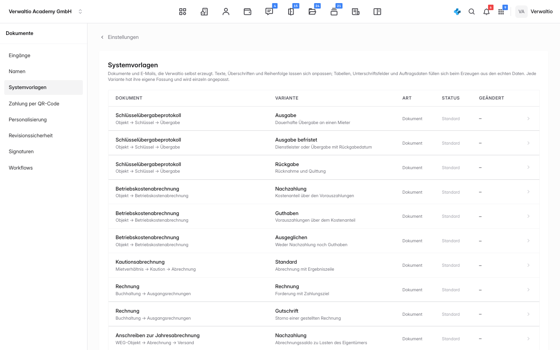This screenshot has width=560, height=350.
Task: Open chevron of the Rückgabe row
Action: pyautogui.click(x=528, y=167)
